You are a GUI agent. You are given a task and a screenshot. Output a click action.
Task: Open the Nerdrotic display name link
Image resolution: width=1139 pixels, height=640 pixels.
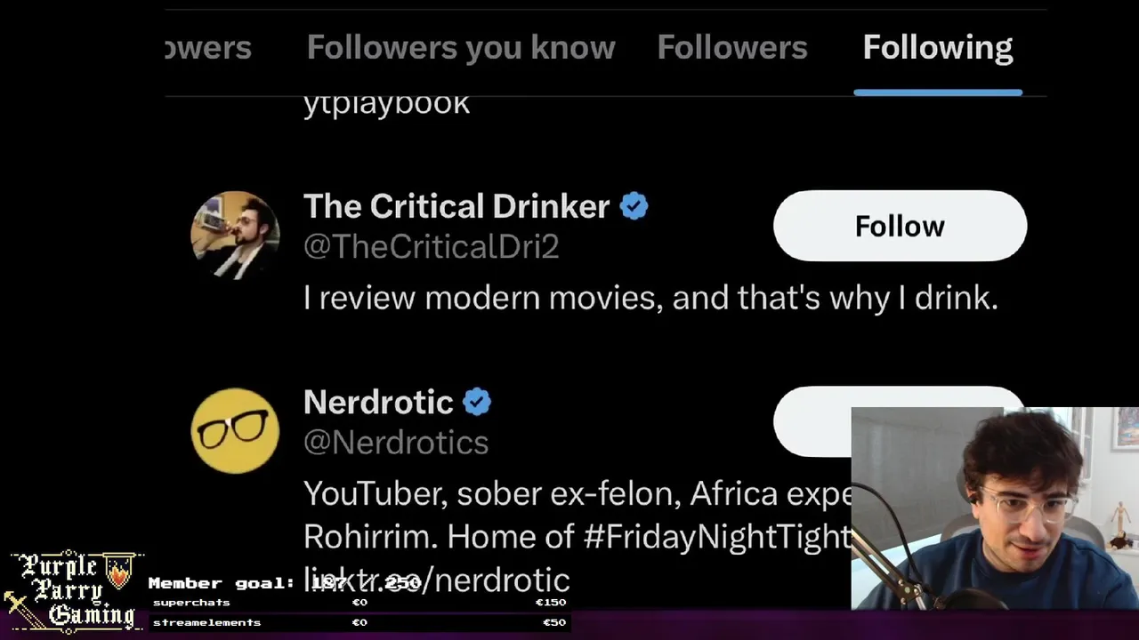click(378, 402)
